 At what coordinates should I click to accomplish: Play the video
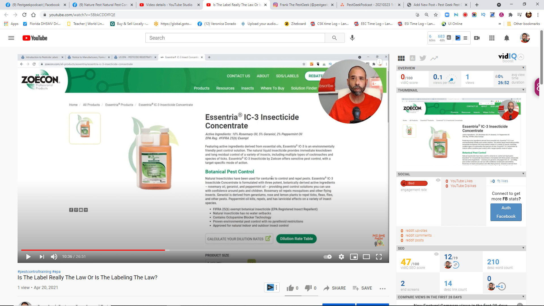pyautogui.click(x=28, y=257)
